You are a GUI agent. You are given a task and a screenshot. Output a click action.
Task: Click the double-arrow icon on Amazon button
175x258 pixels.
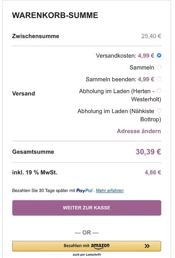147,246
